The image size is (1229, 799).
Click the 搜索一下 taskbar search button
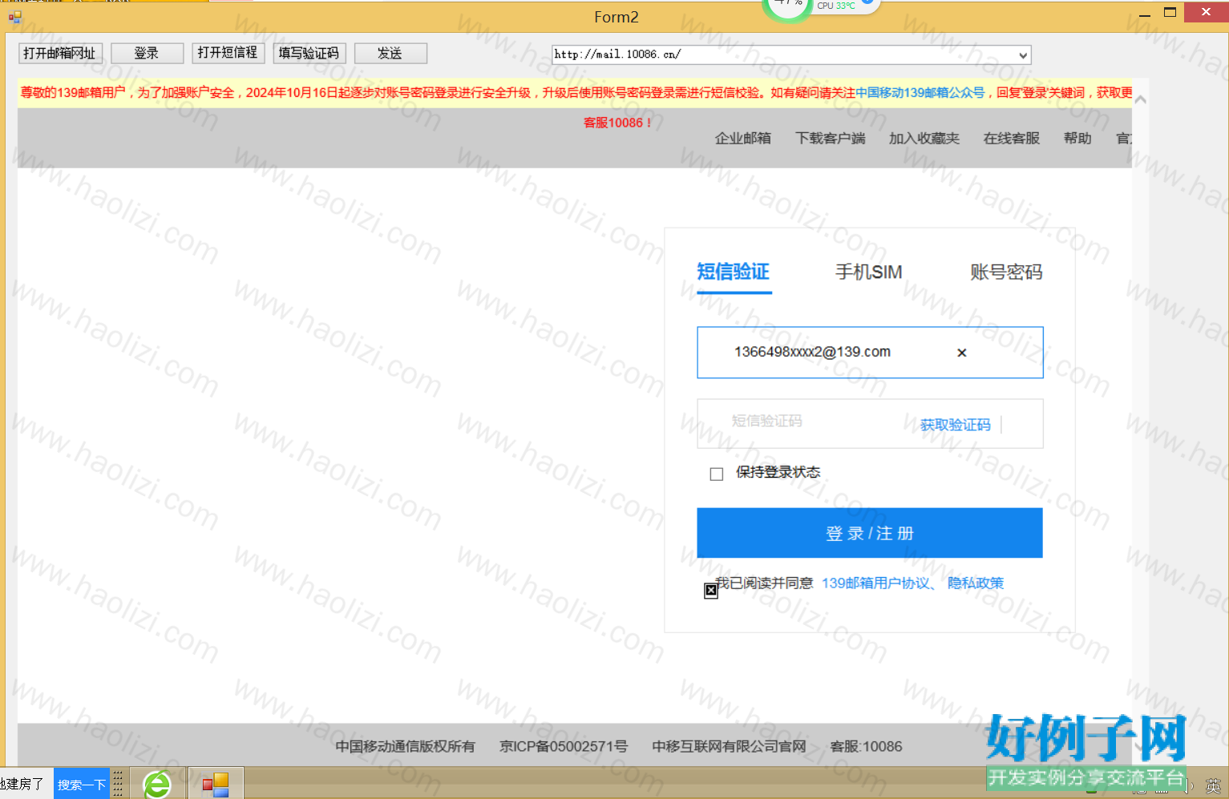tap(82, 784)
